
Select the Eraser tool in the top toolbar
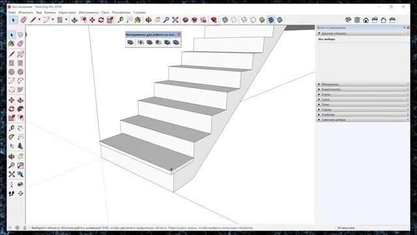click(x=23, y=20)
